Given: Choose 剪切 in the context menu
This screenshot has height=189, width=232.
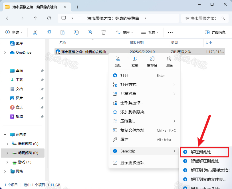Looking at the screenshot, I should [118, 62].
